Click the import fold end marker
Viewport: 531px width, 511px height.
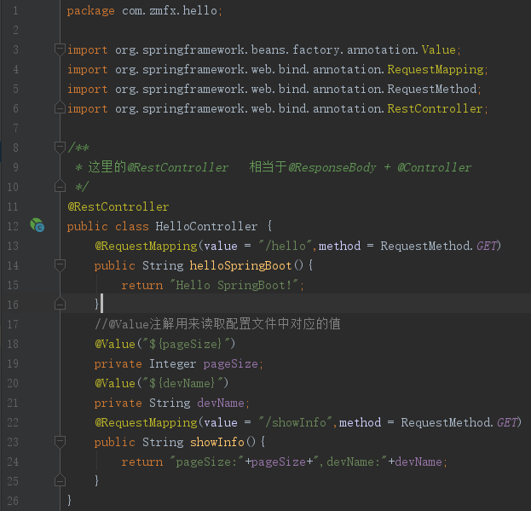[x=60, y=108]
